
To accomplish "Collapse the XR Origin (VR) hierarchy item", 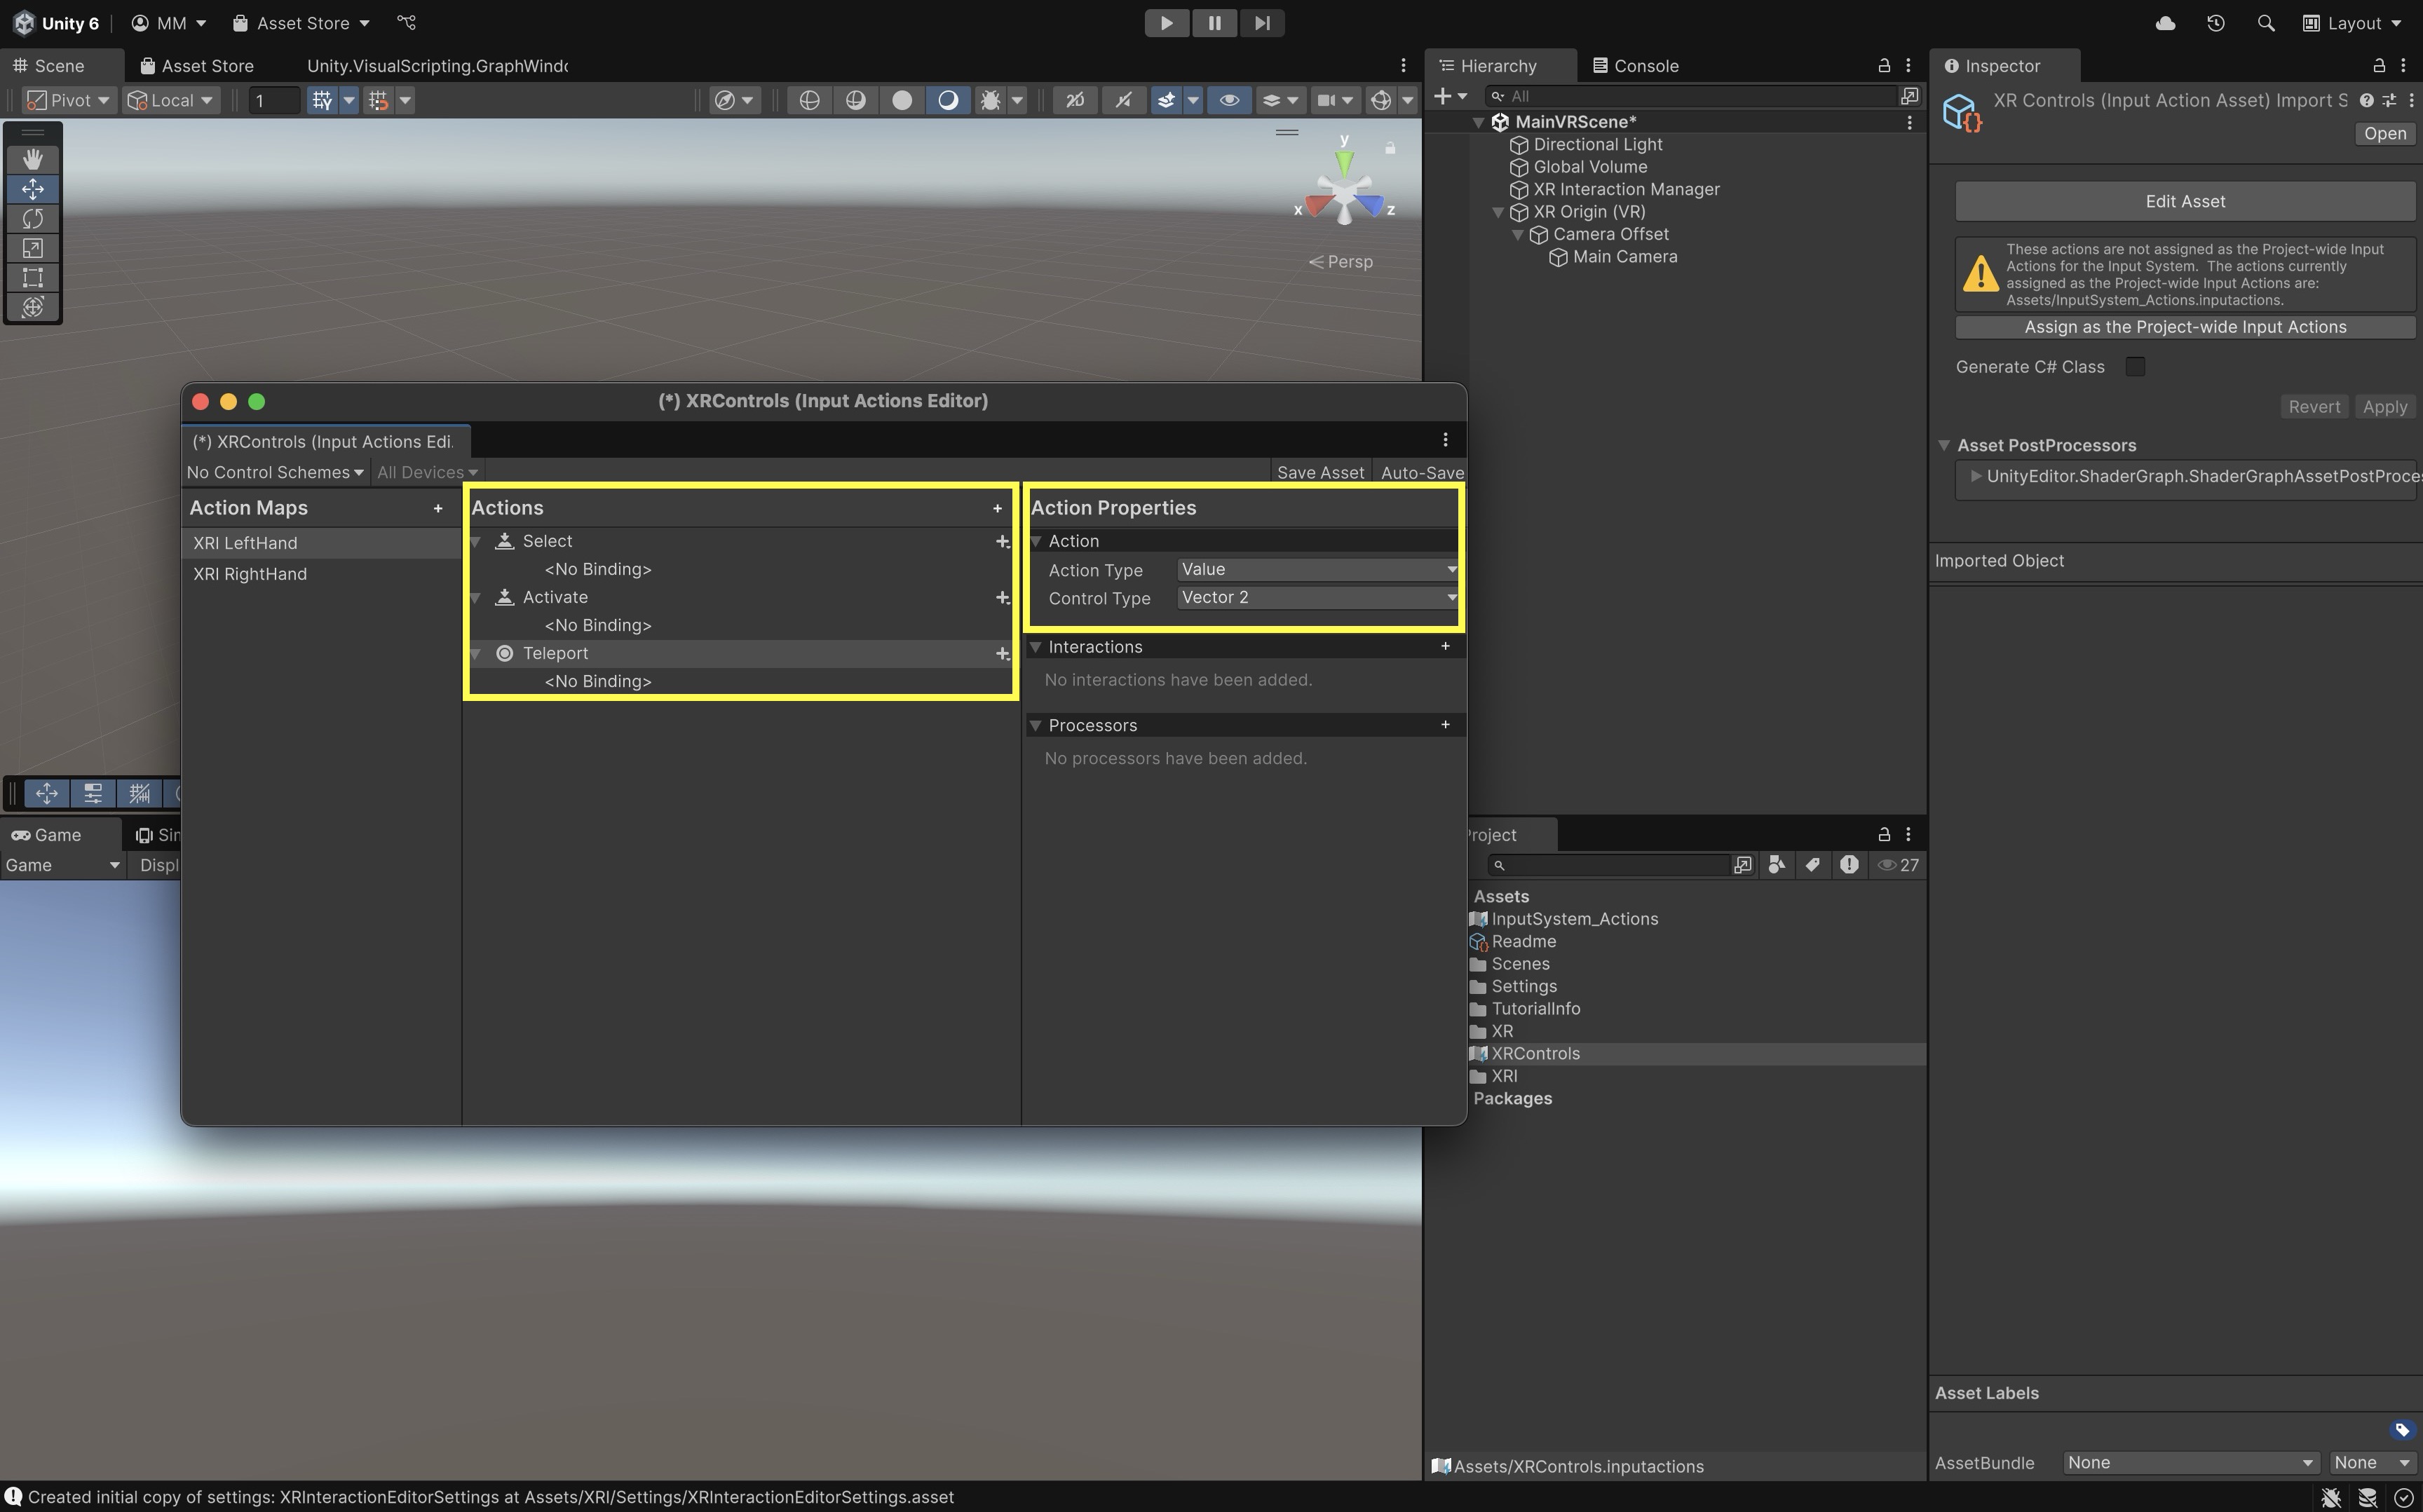I will click(1498, 212).
